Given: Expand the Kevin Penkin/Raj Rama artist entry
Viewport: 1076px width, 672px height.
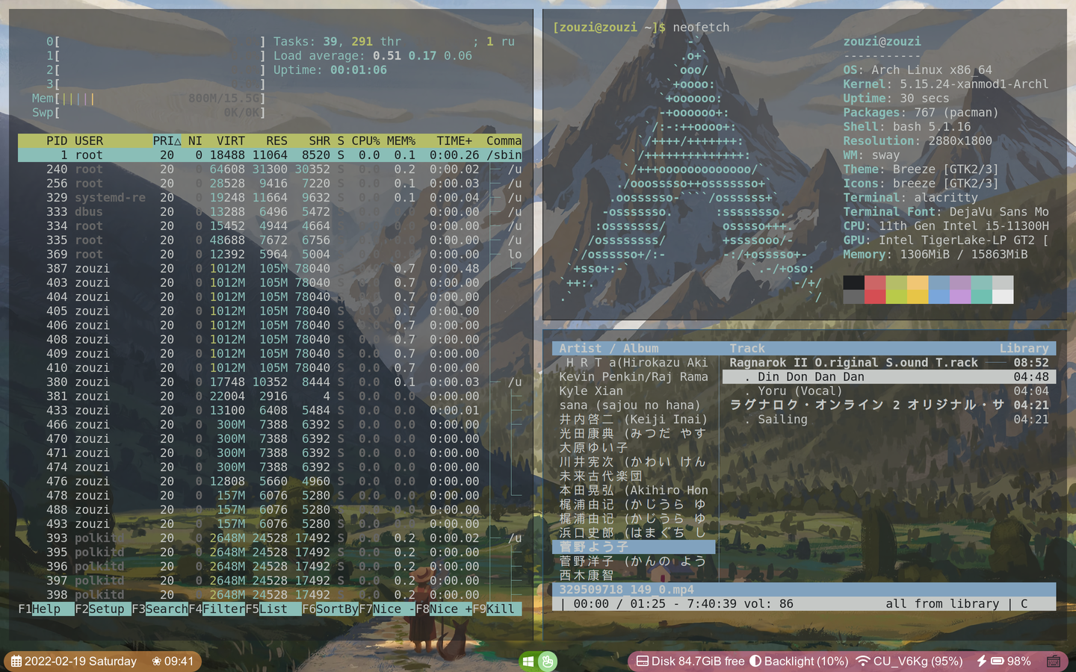Looking at the screenshot, I should [633, 376].
